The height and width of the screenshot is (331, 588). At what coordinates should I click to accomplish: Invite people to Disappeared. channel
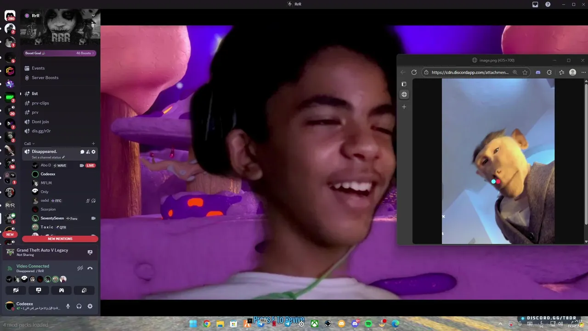tap(88, 152)
